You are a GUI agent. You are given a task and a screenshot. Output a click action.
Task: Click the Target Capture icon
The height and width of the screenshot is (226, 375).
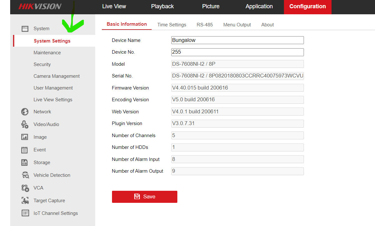[x=25, y=201]
